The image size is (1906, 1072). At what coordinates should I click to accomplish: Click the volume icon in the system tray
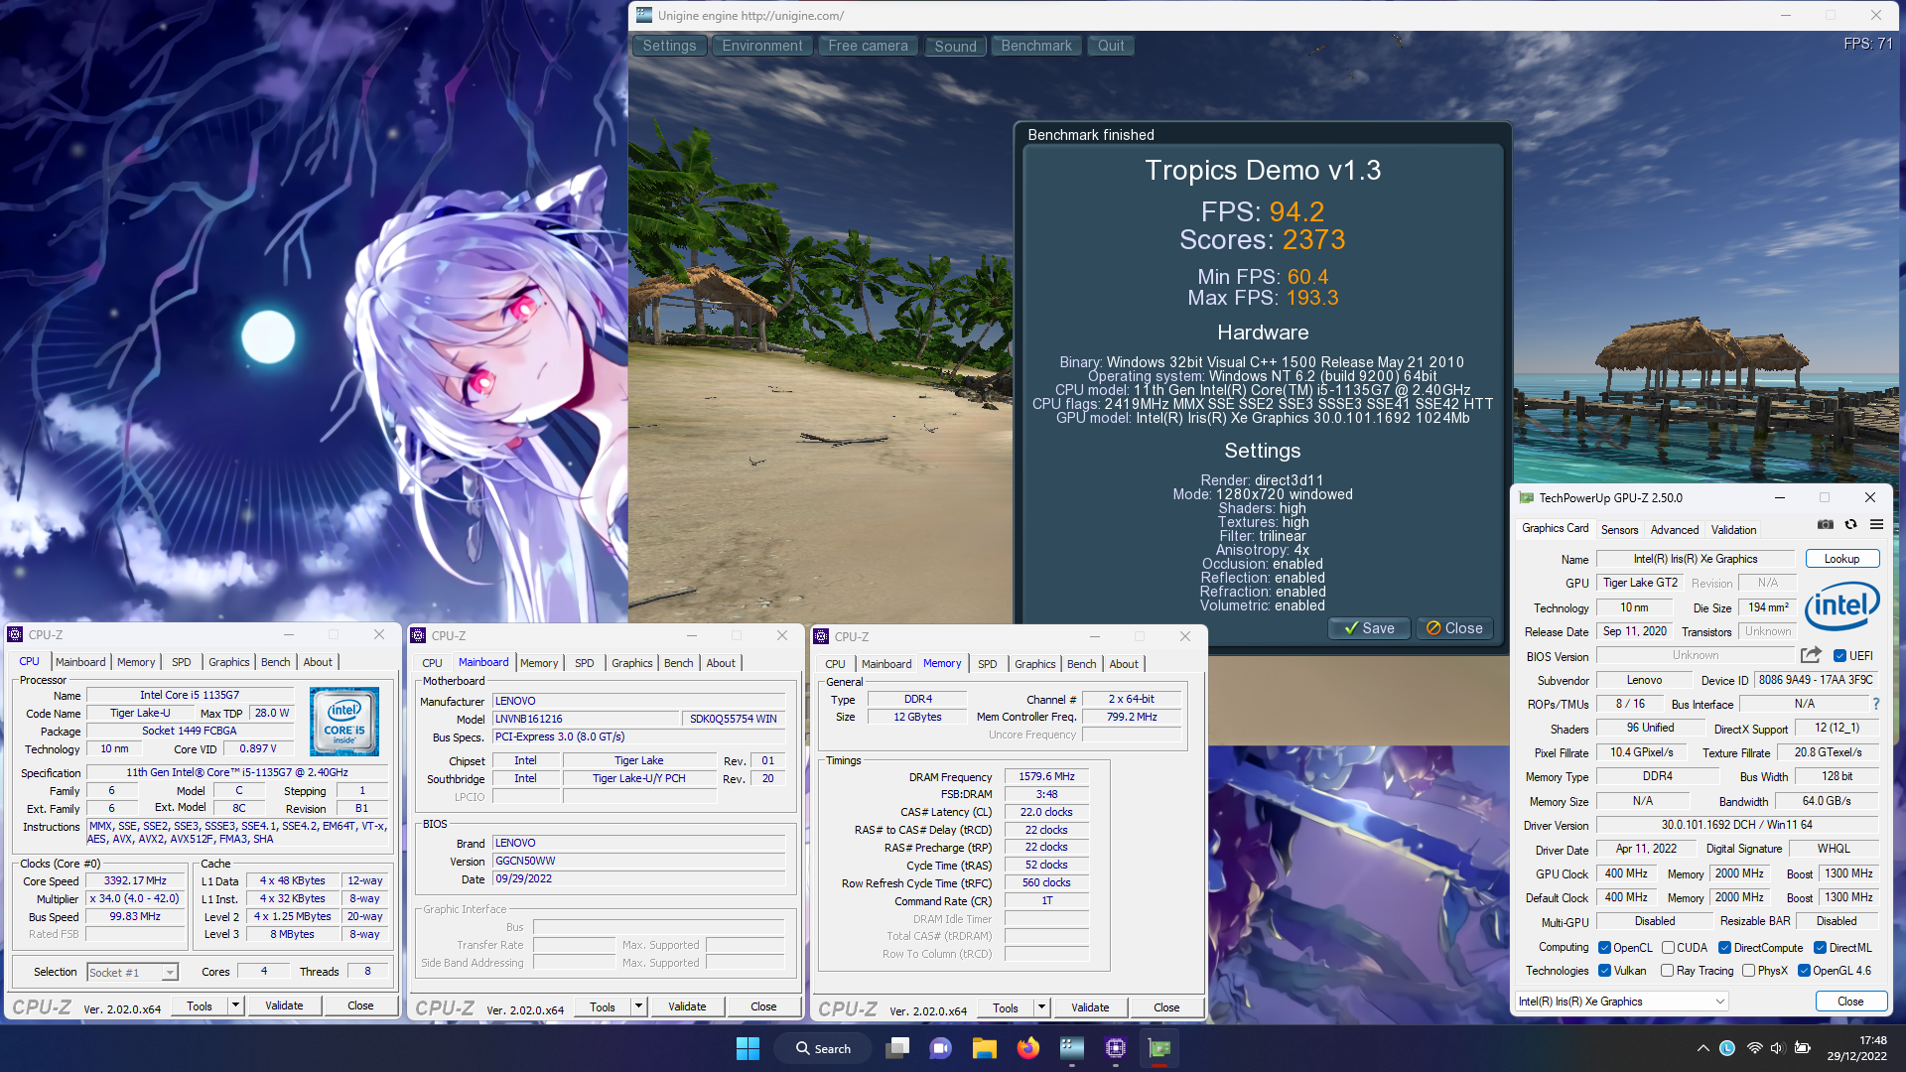1777,1048
